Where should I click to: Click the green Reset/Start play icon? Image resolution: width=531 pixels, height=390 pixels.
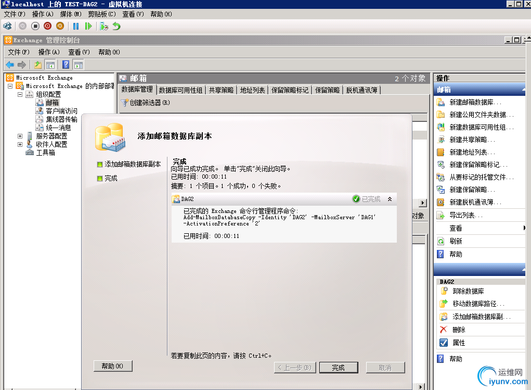pos(88,26)
